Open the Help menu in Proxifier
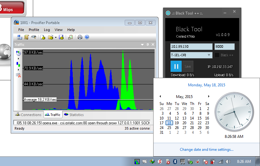The image size is (260, 166). (x=71, y=30)
